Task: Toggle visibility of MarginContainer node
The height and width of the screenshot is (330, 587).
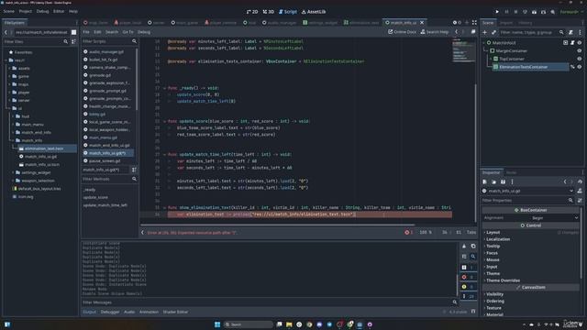Action: coord(580,51)
